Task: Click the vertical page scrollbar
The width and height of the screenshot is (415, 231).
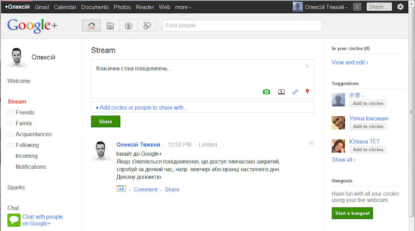Action: 411,111
